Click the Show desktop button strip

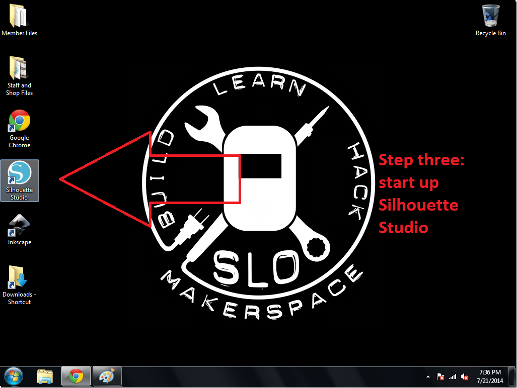pyautogui.click(x=512, y=376)
